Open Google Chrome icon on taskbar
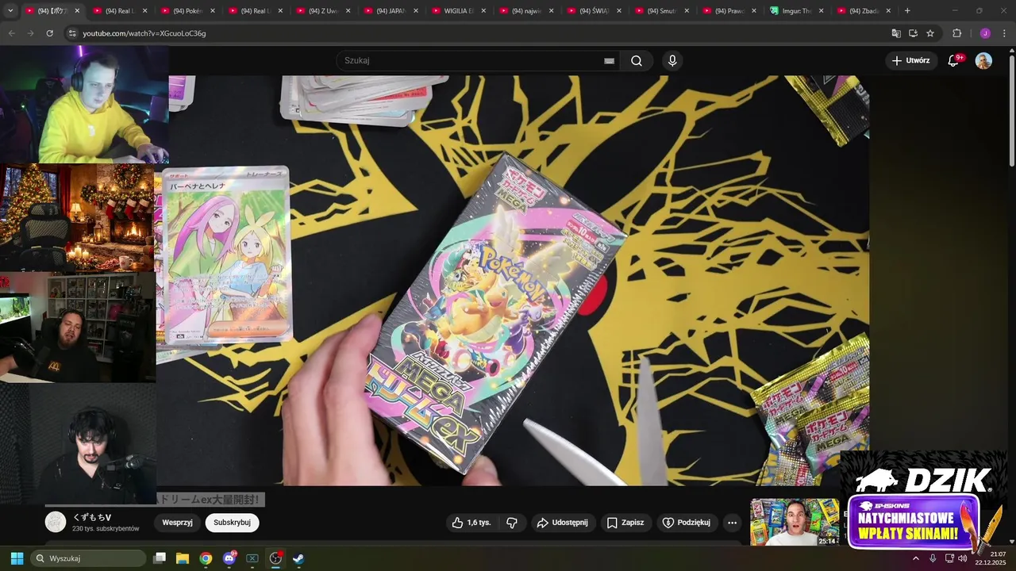1016x571 pixels. [x=206, y=558]
